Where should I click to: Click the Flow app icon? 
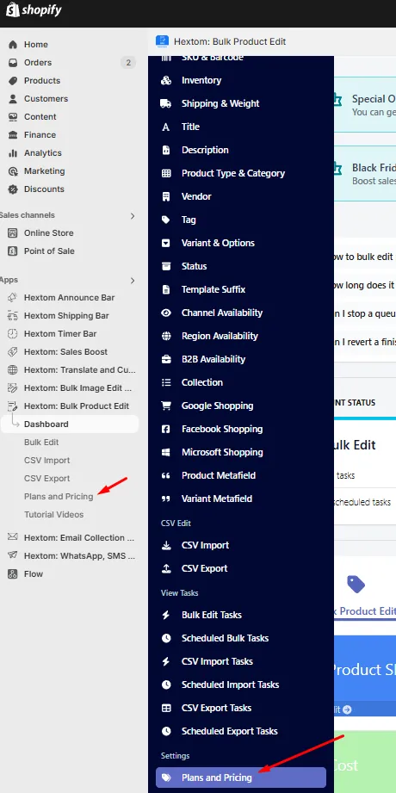pyautogui.click(x=13, y=574)
